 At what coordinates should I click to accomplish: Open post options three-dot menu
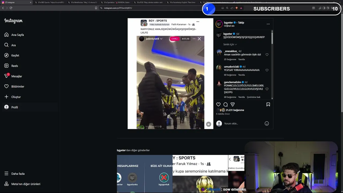(x=268, y=24)
